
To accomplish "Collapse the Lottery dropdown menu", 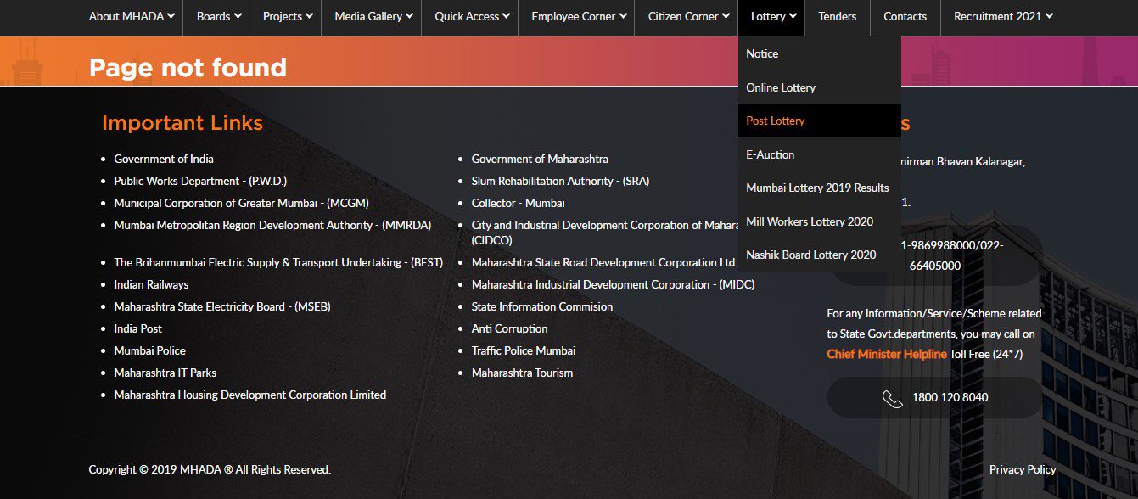I will (x=774, y=16).
